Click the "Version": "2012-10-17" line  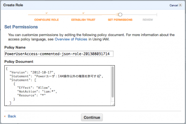pyautogui.click(x=32, y=72)
